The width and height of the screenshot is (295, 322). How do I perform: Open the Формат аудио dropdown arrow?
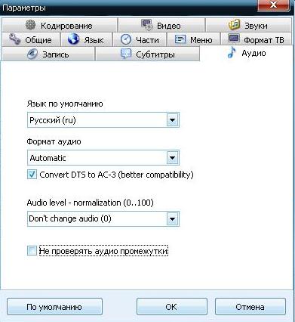(x=172, y=158)
